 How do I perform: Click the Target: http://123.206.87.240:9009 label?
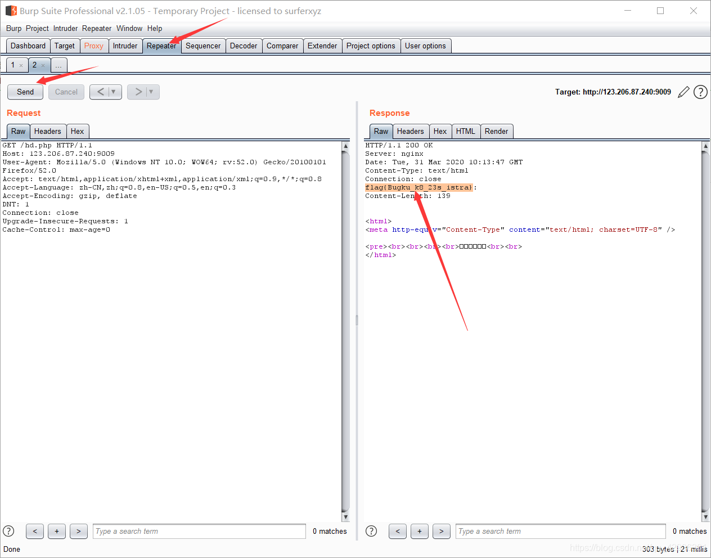[613, 92]
